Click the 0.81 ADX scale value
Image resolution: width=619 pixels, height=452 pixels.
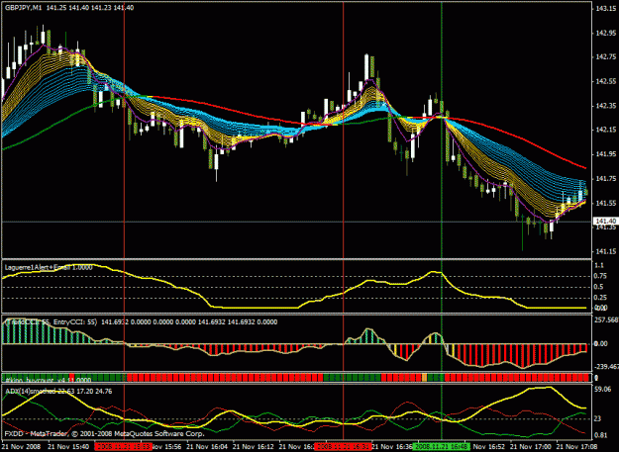click(x=600, y=435)
